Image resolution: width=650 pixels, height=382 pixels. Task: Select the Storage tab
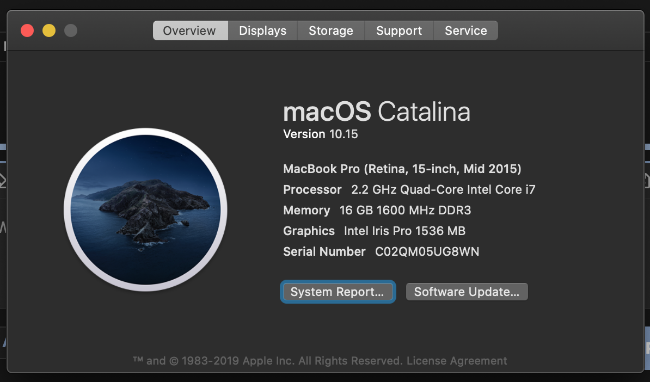(330, 31)
